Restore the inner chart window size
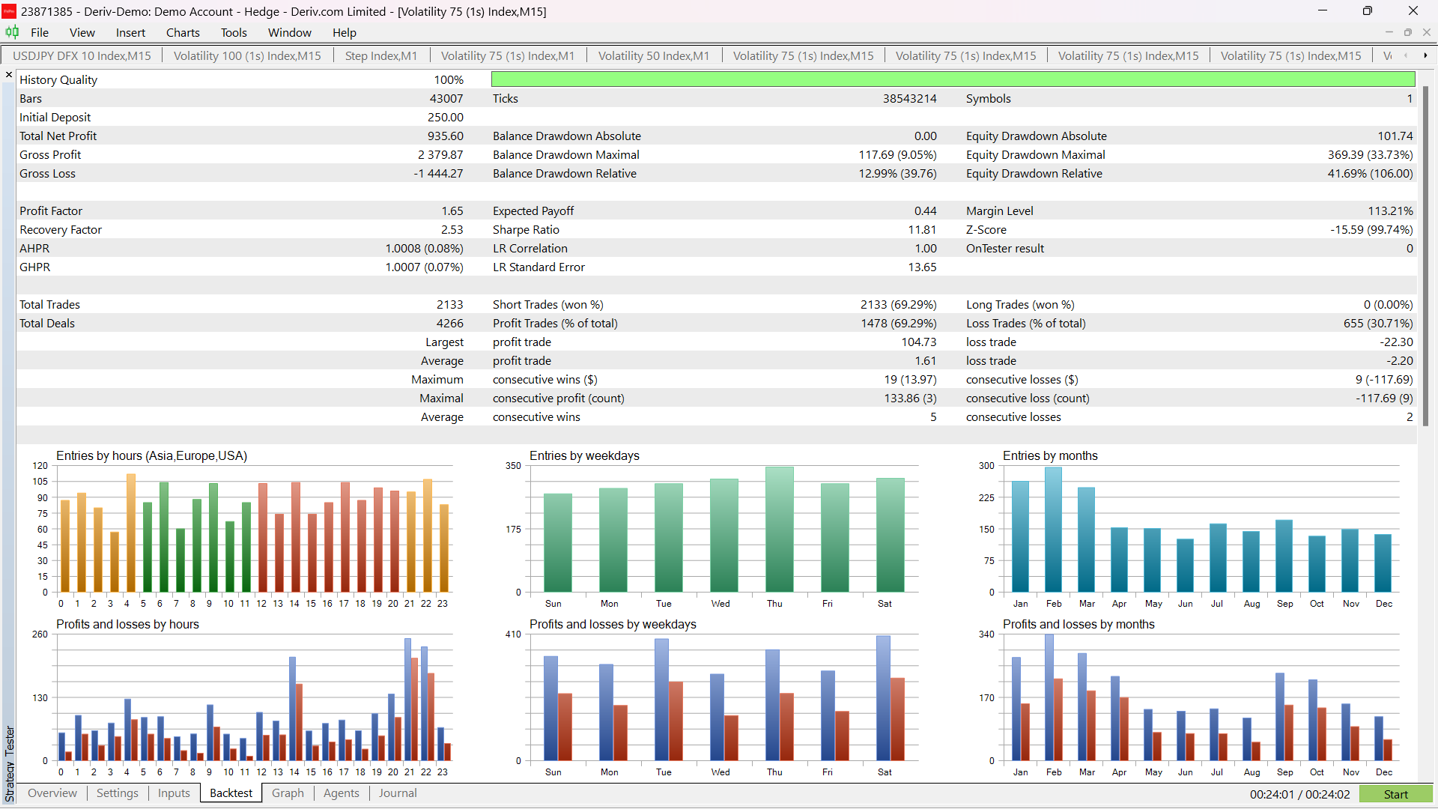Screen dimensions: 1438x809 (1408, 32)
